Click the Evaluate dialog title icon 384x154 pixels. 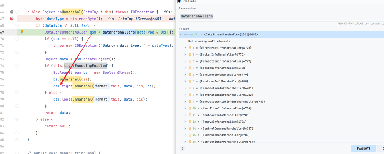pos(179,1)
